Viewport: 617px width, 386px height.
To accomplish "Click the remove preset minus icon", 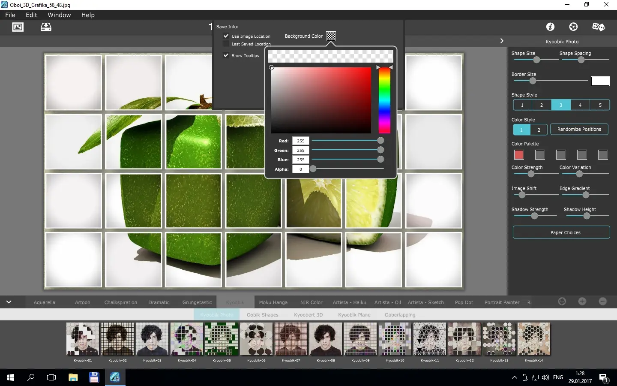I will click(602, 302).
